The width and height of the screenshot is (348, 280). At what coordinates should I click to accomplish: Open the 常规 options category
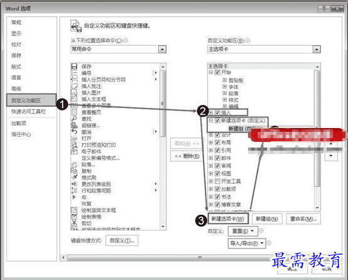[x=16, y=22]
